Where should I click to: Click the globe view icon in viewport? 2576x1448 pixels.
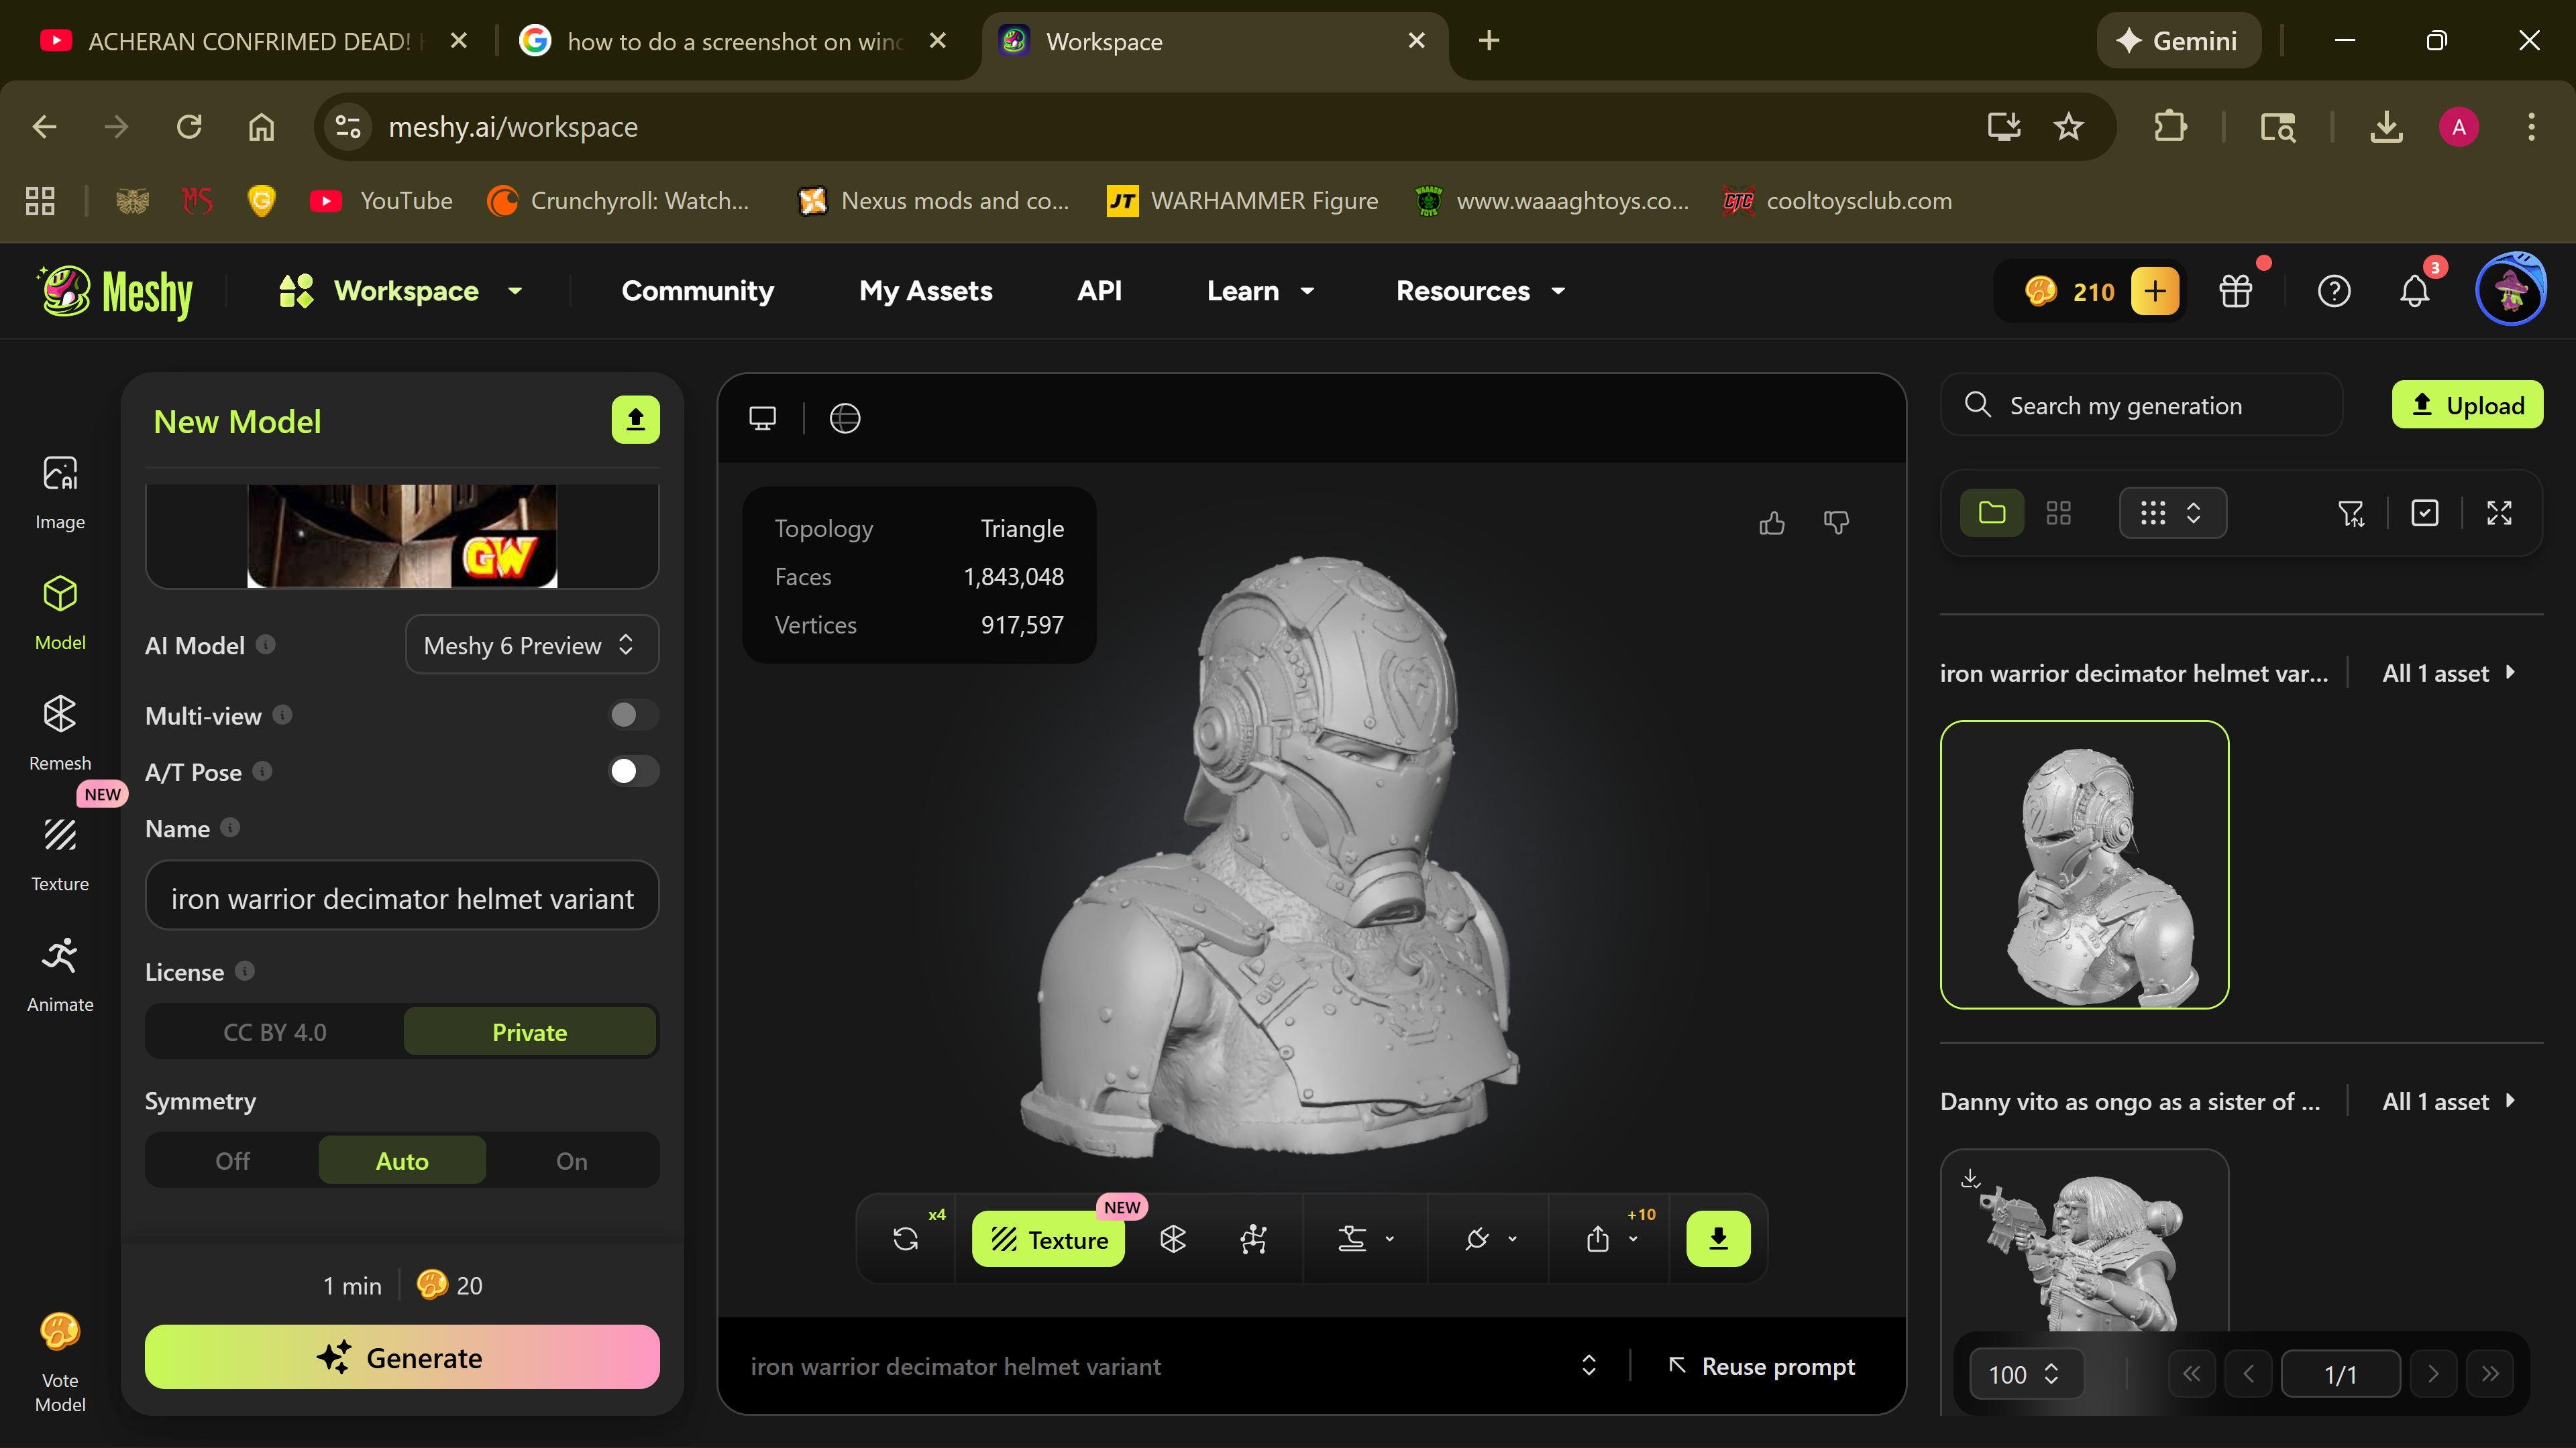point(845,418)
